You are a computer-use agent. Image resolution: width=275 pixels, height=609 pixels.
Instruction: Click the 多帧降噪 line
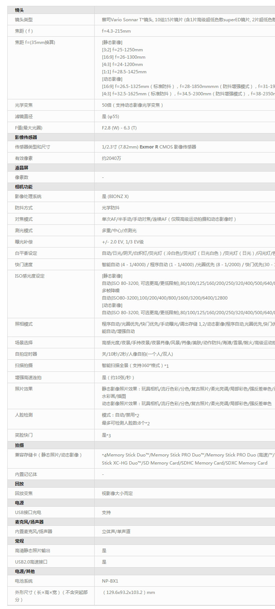click(x=111, y=291)
